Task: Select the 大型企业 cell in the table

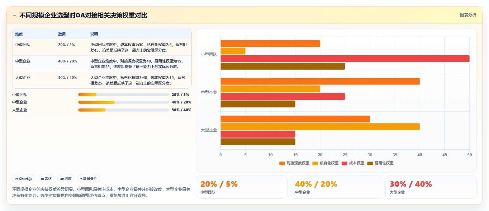Action: pyautogui.click(x=23, y=78)
